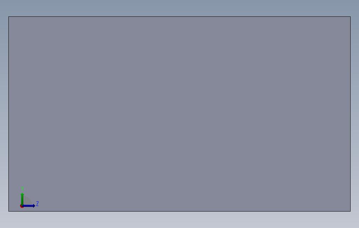Select the top edge of the rectangle

(179, 16)
